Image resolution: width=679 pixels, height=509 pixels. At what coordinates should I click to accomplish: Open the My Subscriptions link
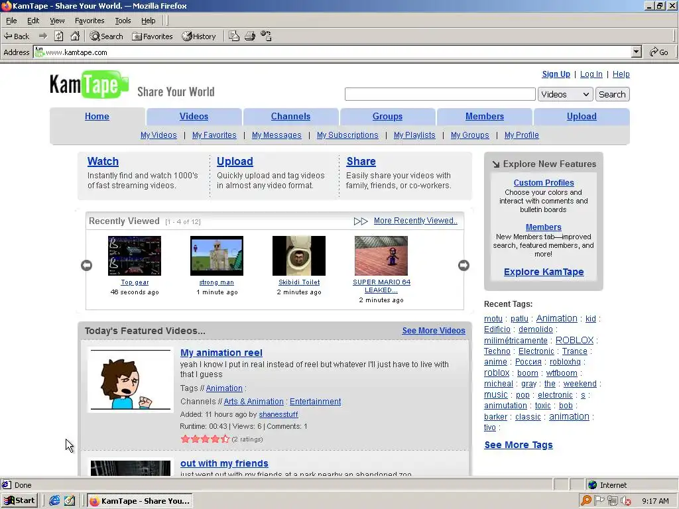point(347,135)
